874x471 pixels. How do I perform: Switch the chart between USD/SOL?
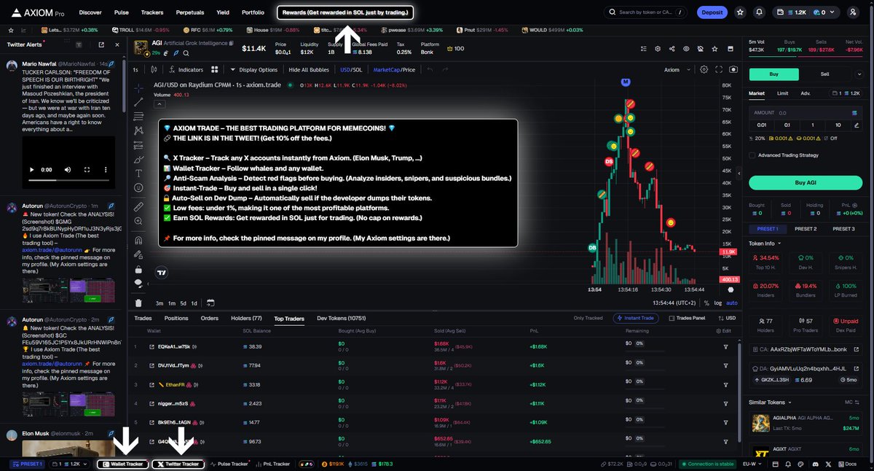[x=351, y=70]
